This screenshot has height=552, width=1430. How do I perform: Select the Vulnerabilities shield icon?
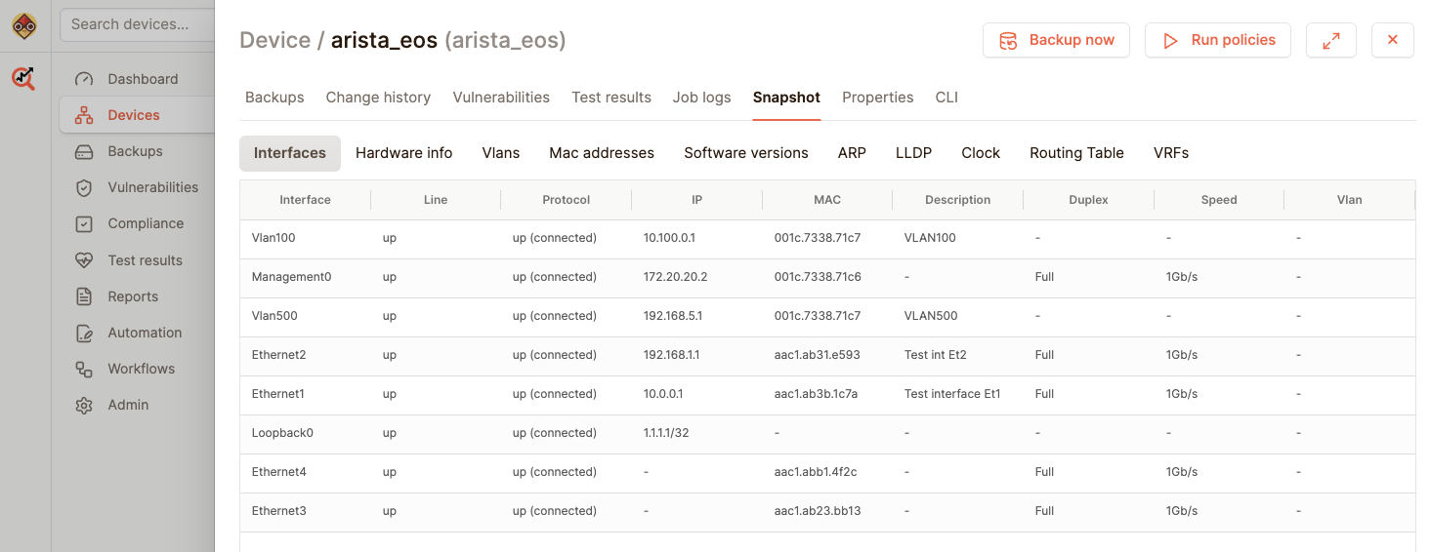84,187
